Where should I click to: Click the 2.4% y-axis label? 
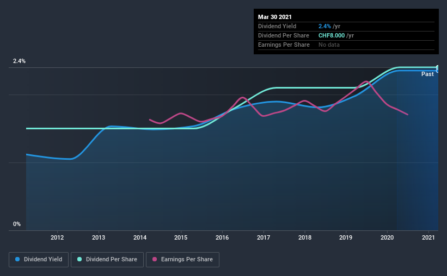(x=19, y=61)
